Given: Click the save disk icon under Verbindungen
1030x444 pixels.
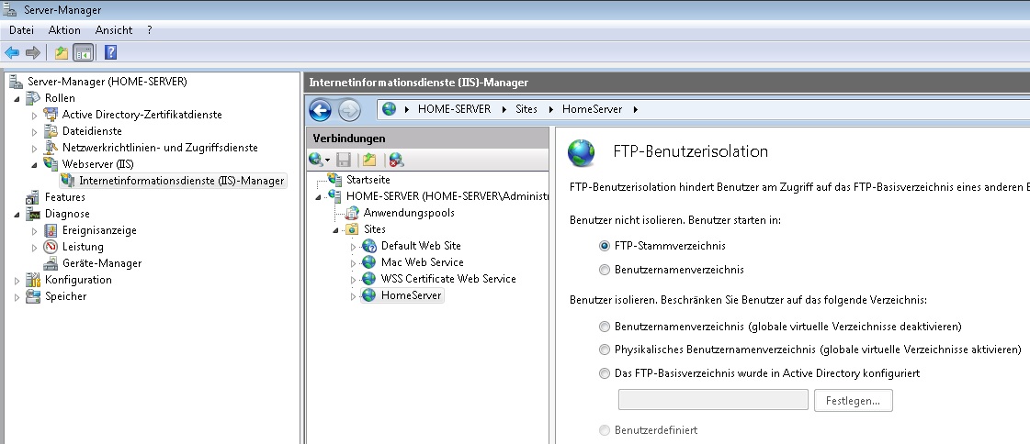Looking at the screenshot, I should [343, 159].
